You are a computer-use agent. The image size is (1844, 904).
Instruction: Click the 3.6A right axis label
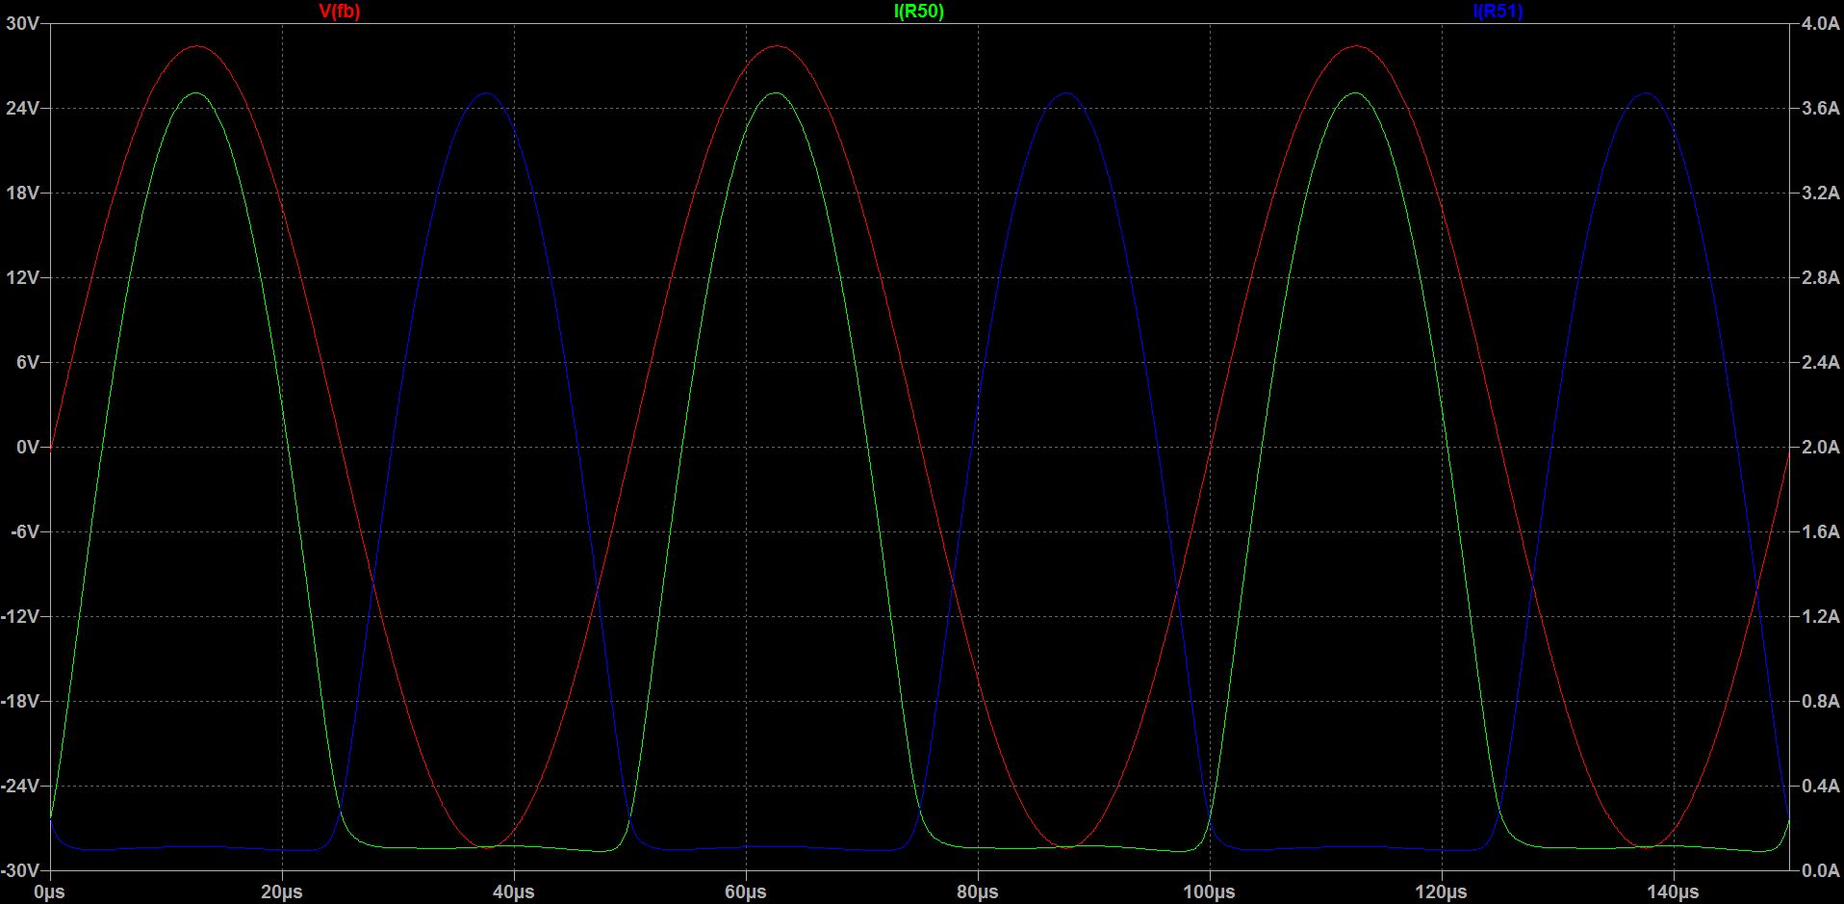[1820, 108]
